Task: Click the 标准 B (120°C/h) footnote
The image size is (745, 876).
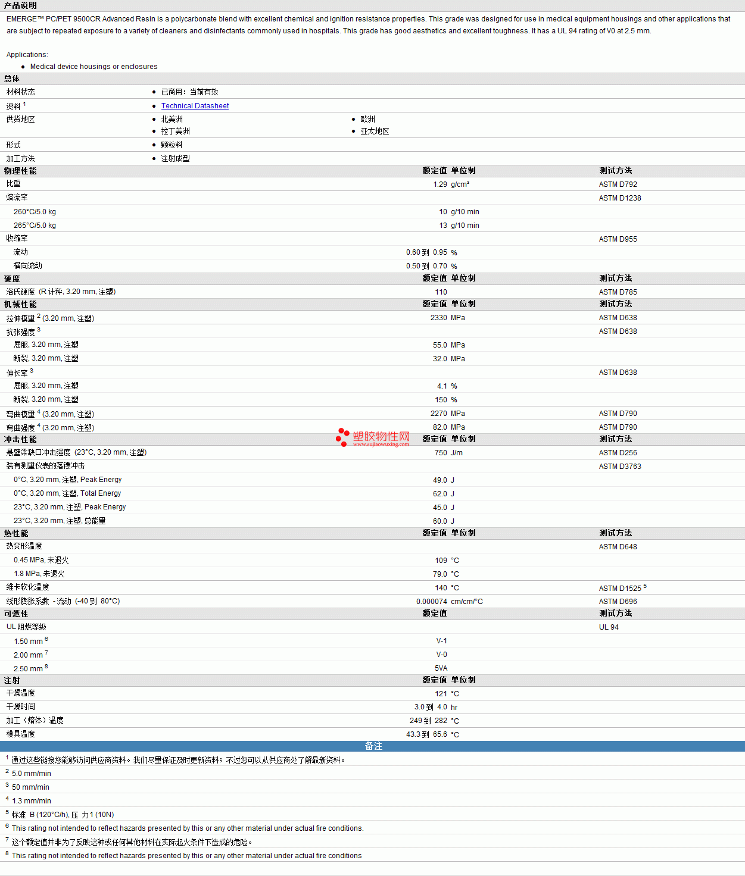Action: pyautogui.click(x=63, y=815)
